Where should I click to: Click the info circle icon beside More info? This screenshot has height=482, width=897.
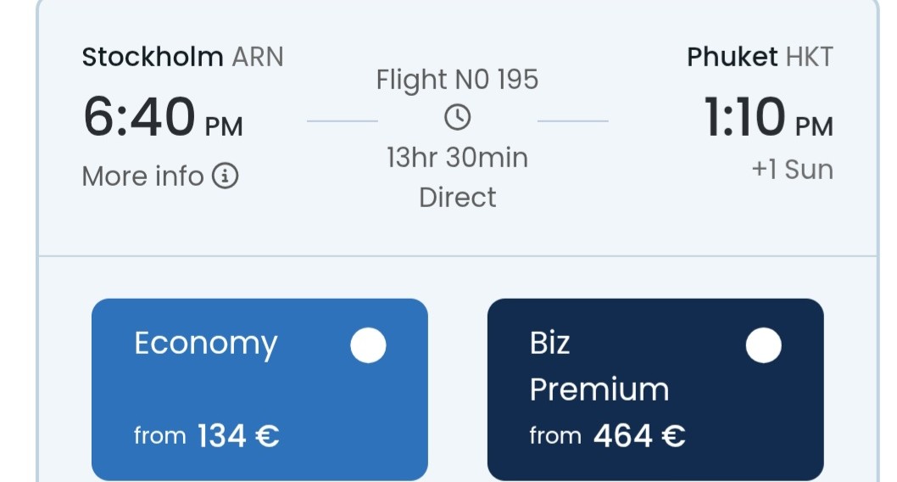pos(226,176)
